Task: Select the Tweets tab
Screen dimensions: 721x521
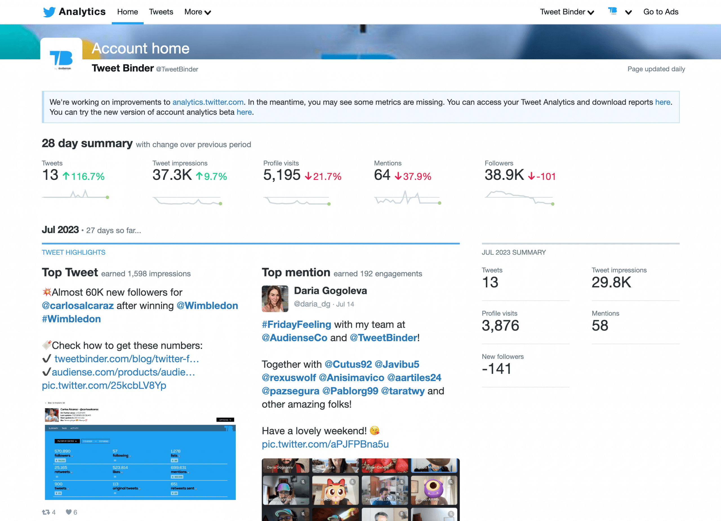Action: (x=162, y=12)
